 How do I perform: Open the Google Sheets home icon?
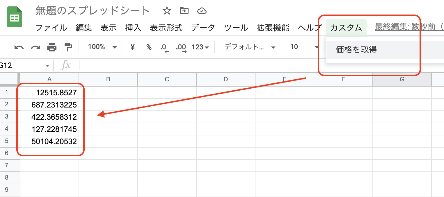[15, 17]
